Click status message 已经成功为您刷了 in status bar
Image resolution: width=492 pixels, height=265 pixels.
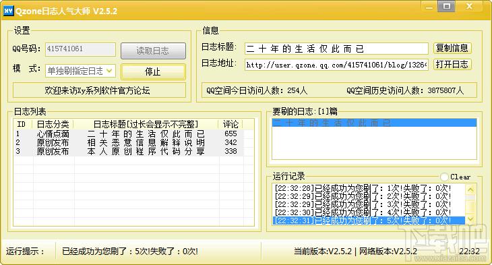130,252
